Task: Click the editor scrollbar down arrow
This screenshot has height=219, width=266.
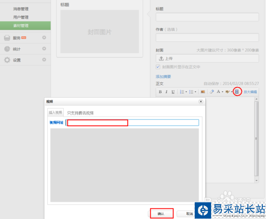Action: [256, 180]
